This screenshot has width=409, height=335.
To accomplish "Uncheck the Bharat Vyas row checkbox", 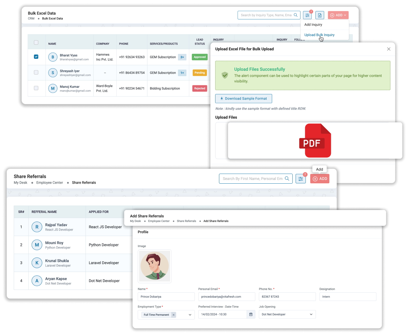I will 36,57.
